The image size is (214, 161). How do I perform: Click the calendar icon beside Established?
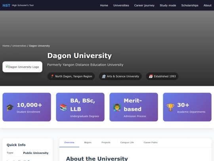(x=151, y=76)
